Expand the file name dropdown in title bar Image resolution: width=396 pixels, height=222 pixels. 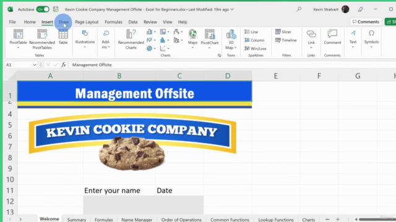pos(232,9)
